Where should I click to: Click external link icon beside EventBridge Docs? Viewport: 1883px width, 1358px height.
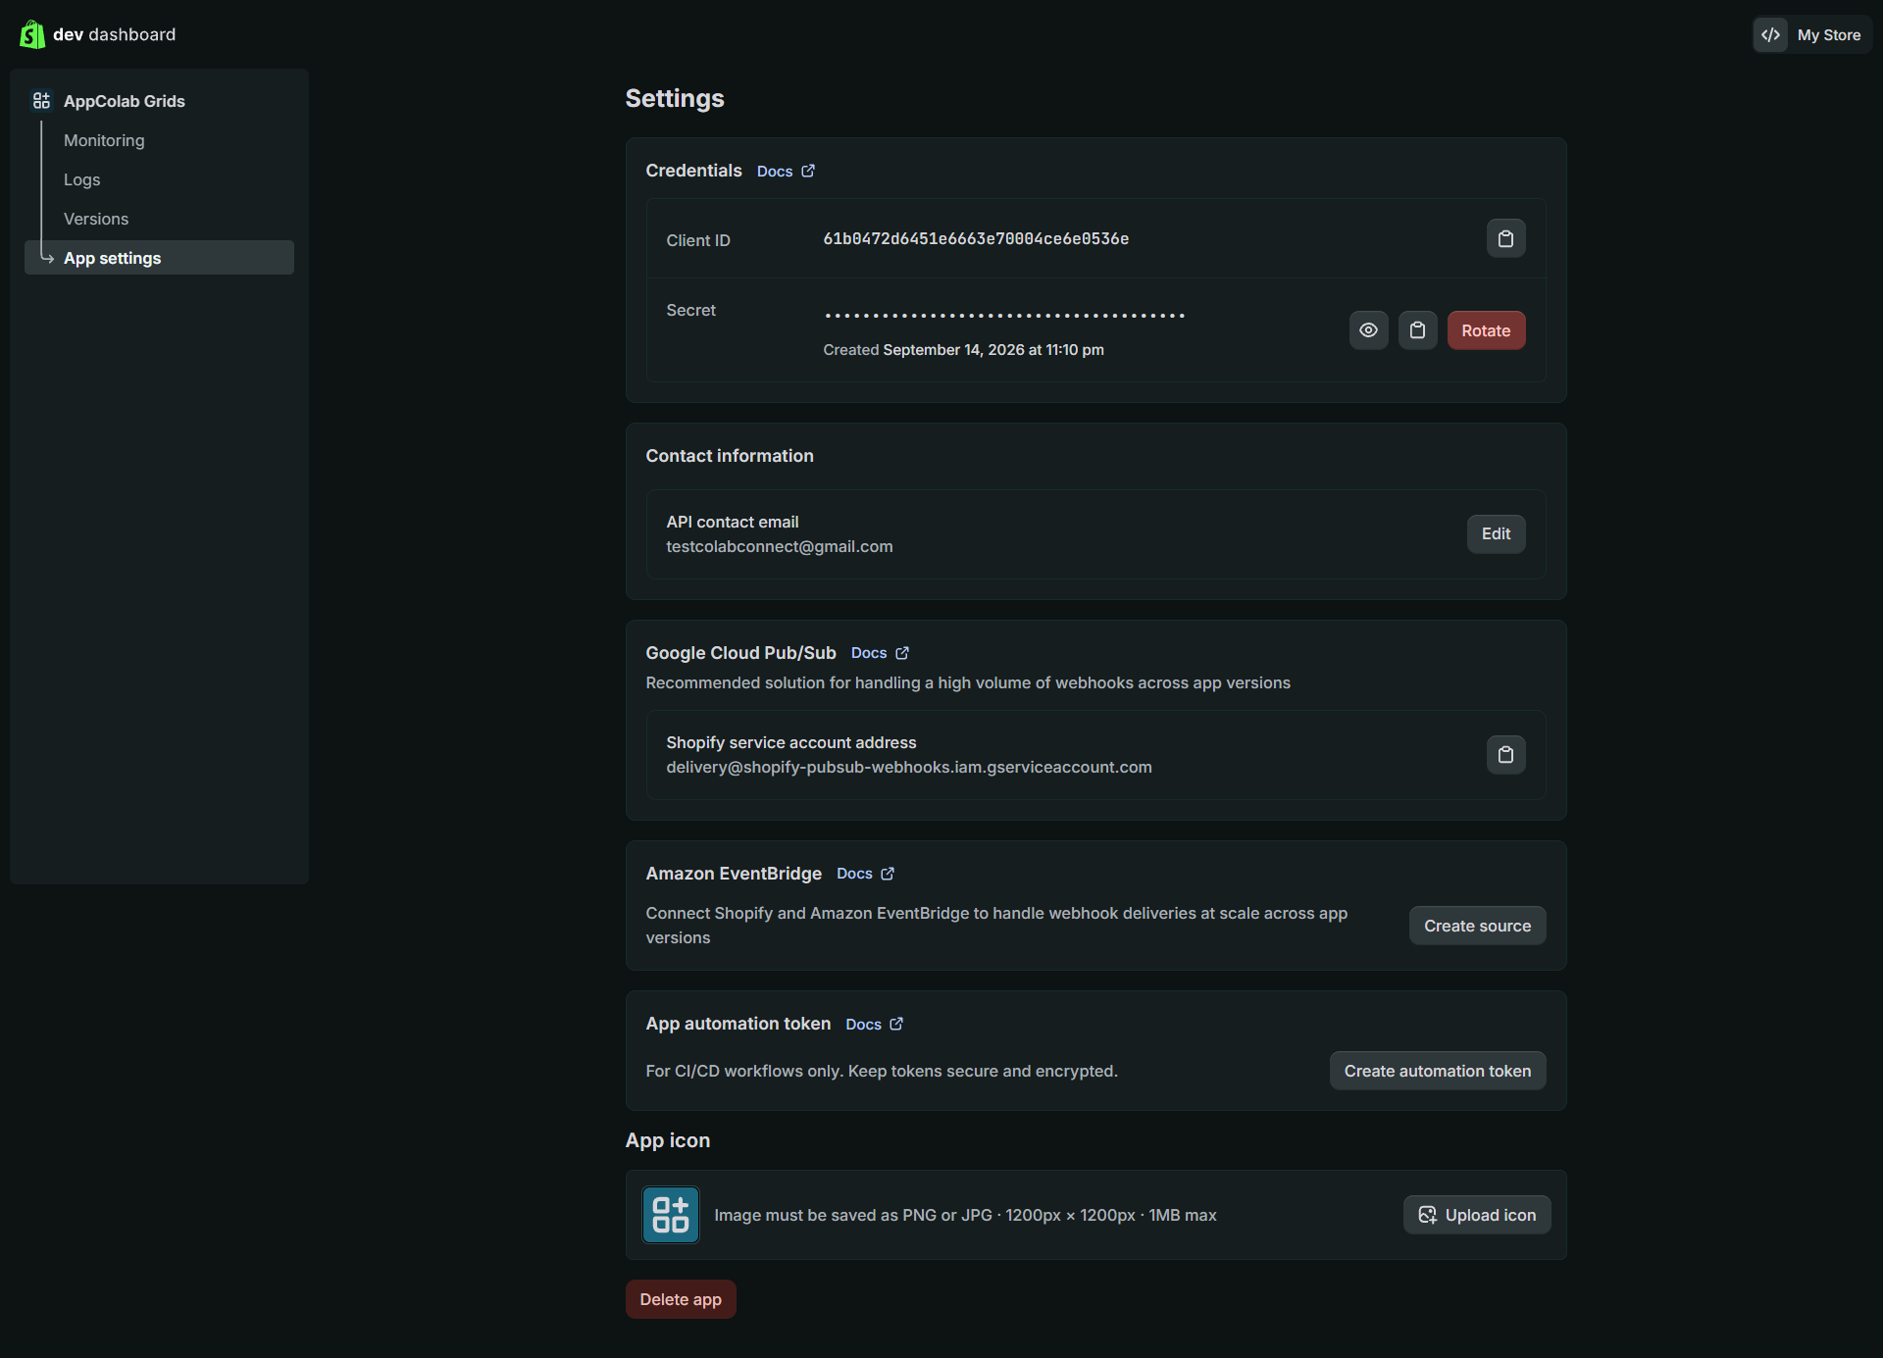888,874
